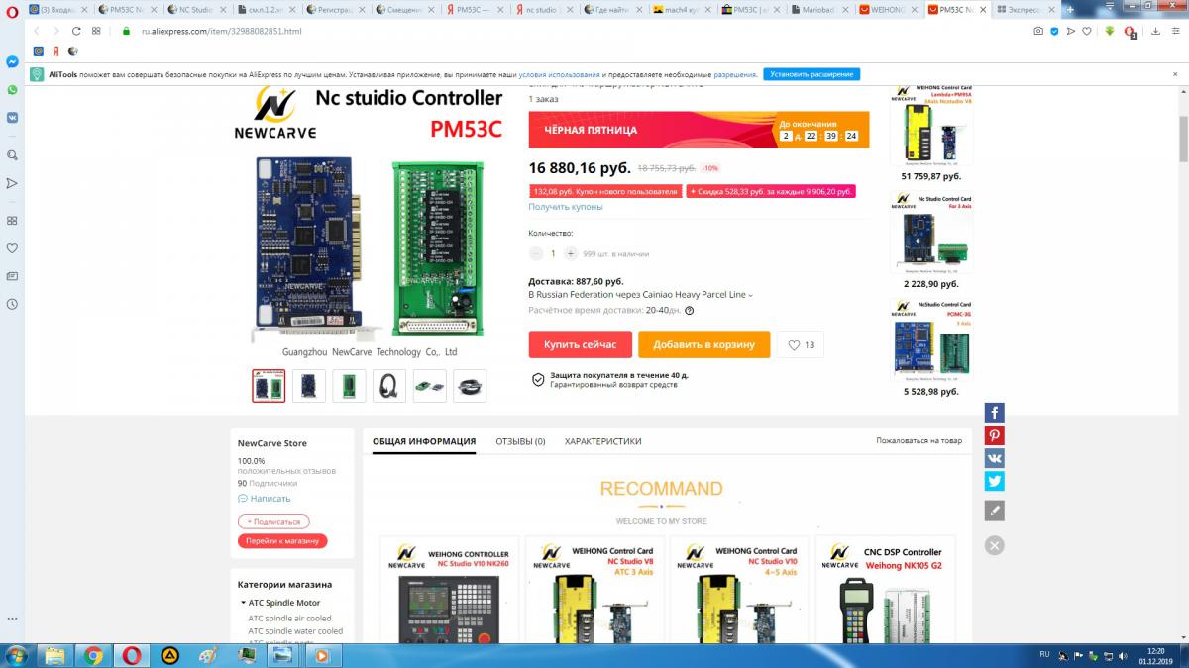Open a new browser tab
Viewport: 1189px width, 668px height.
point(1070,9)
